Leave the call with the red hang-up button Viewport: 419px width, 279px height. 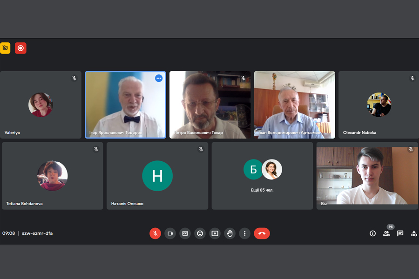click(262, 233)
